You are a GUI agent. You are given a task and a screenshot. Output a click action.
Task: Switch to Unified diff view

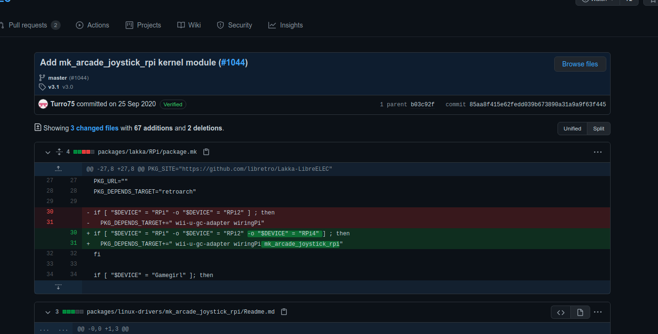click(x=572, y=129)
